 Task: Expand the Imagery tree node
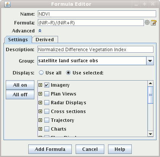click(40, 85)
